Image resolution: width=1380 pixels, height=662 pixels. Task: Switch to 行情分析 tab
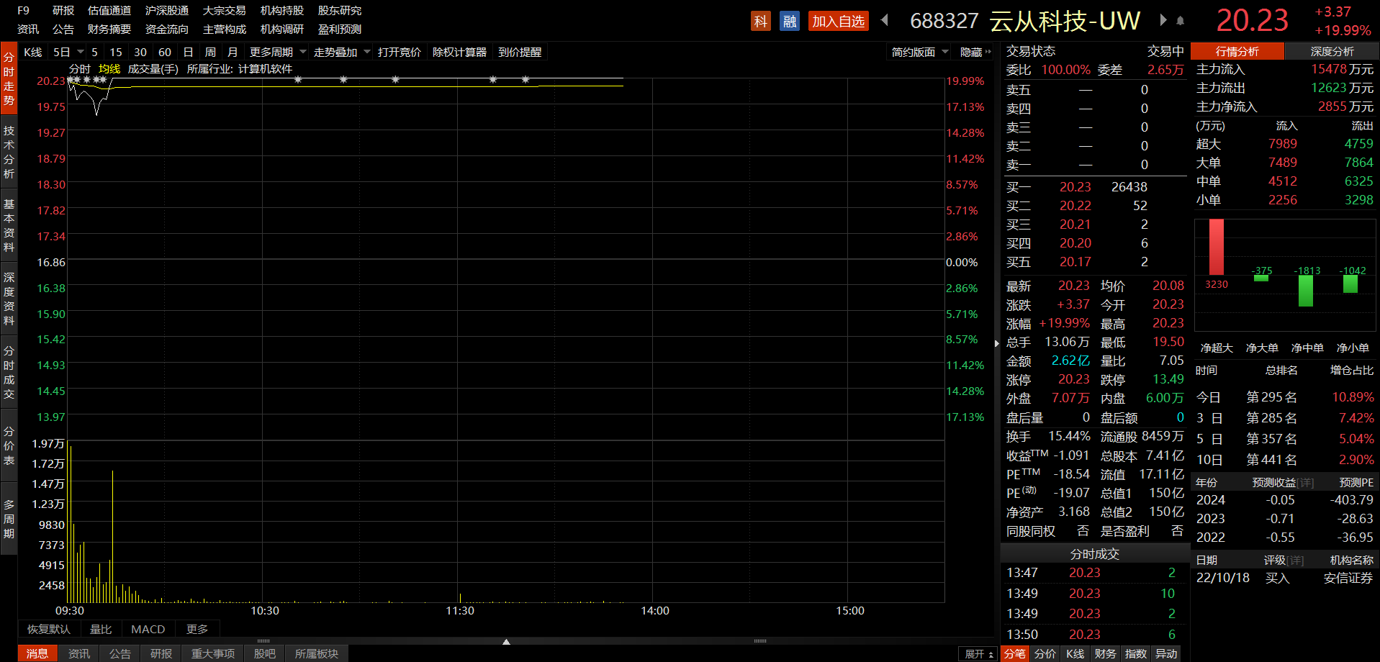coord(1237,51)
